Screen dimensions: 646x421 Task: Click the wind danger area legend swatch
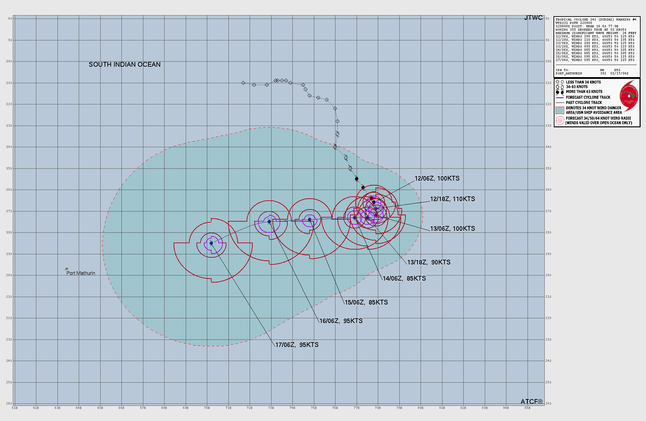(x=560, y=110)
